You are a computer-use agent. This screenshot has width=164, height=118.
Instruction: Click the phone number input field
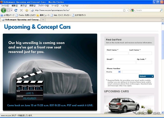tap(132, 72)
